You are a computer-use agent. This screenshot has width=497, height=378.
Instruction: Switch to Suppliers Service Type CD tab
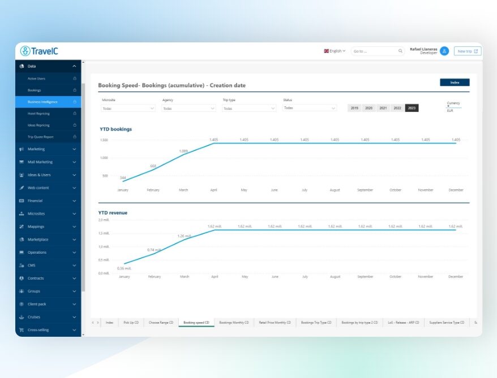tap(447, 323)
